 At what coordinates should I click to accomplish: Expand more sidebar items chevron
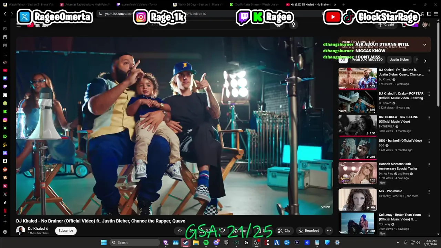(5, 216)
